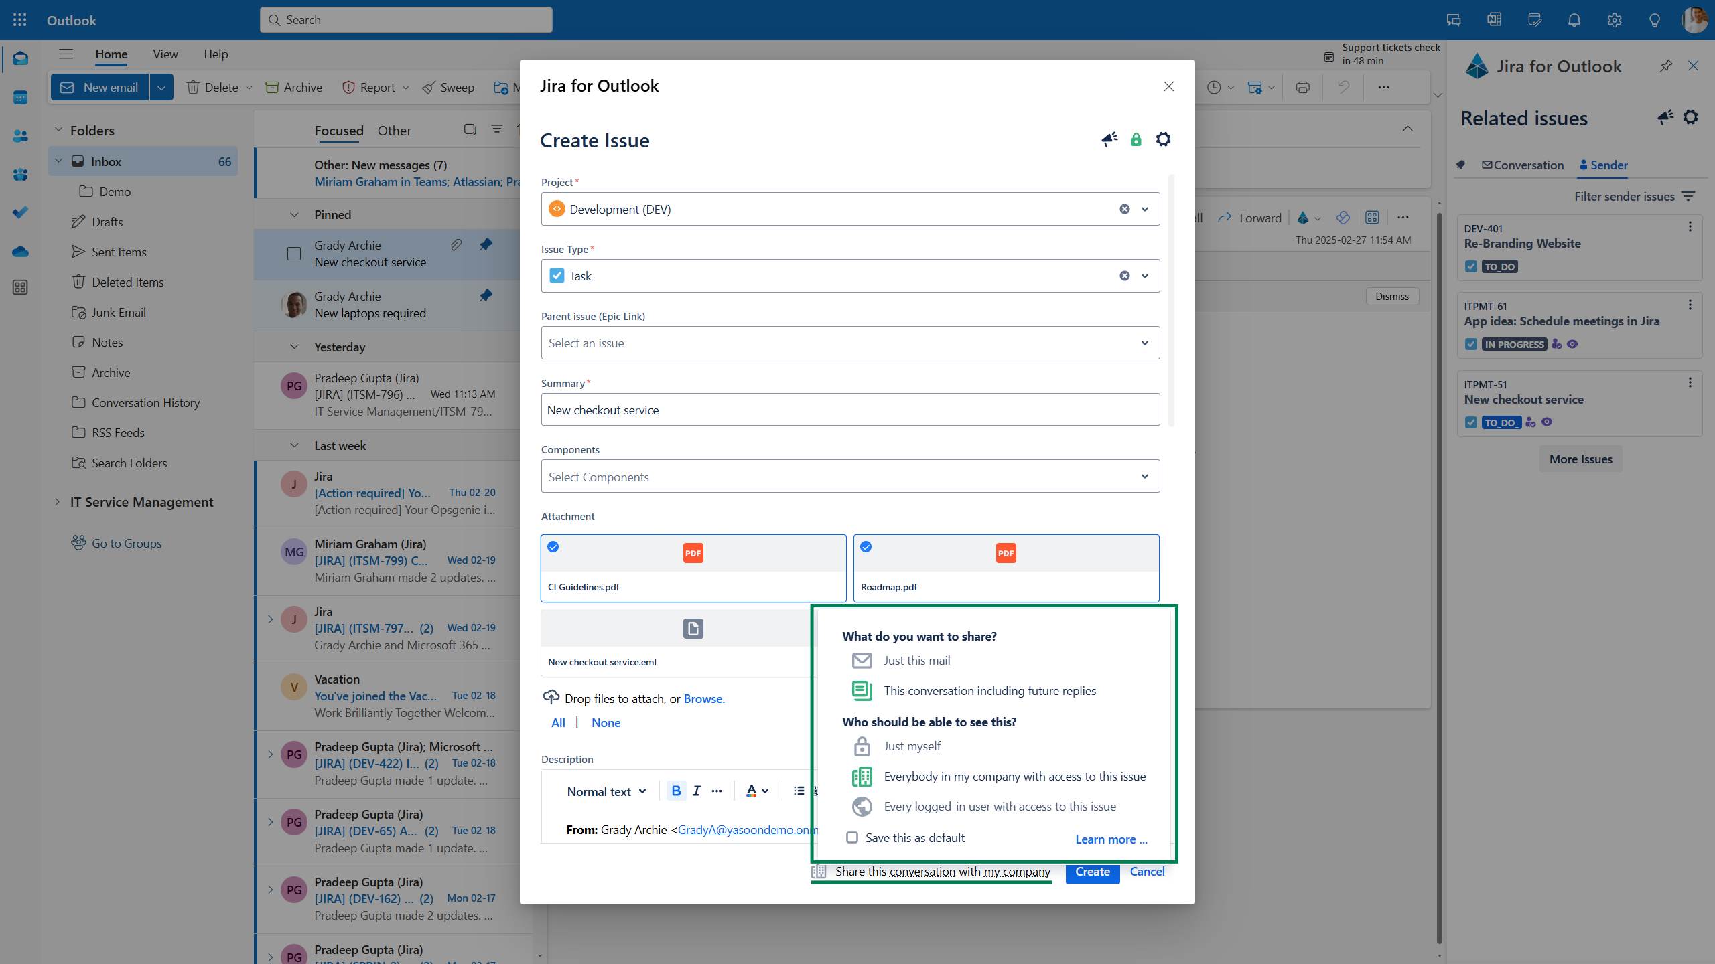Pin the Jira for Outlook side panel
1715x964 pixels.
(x=1665, y=66)
